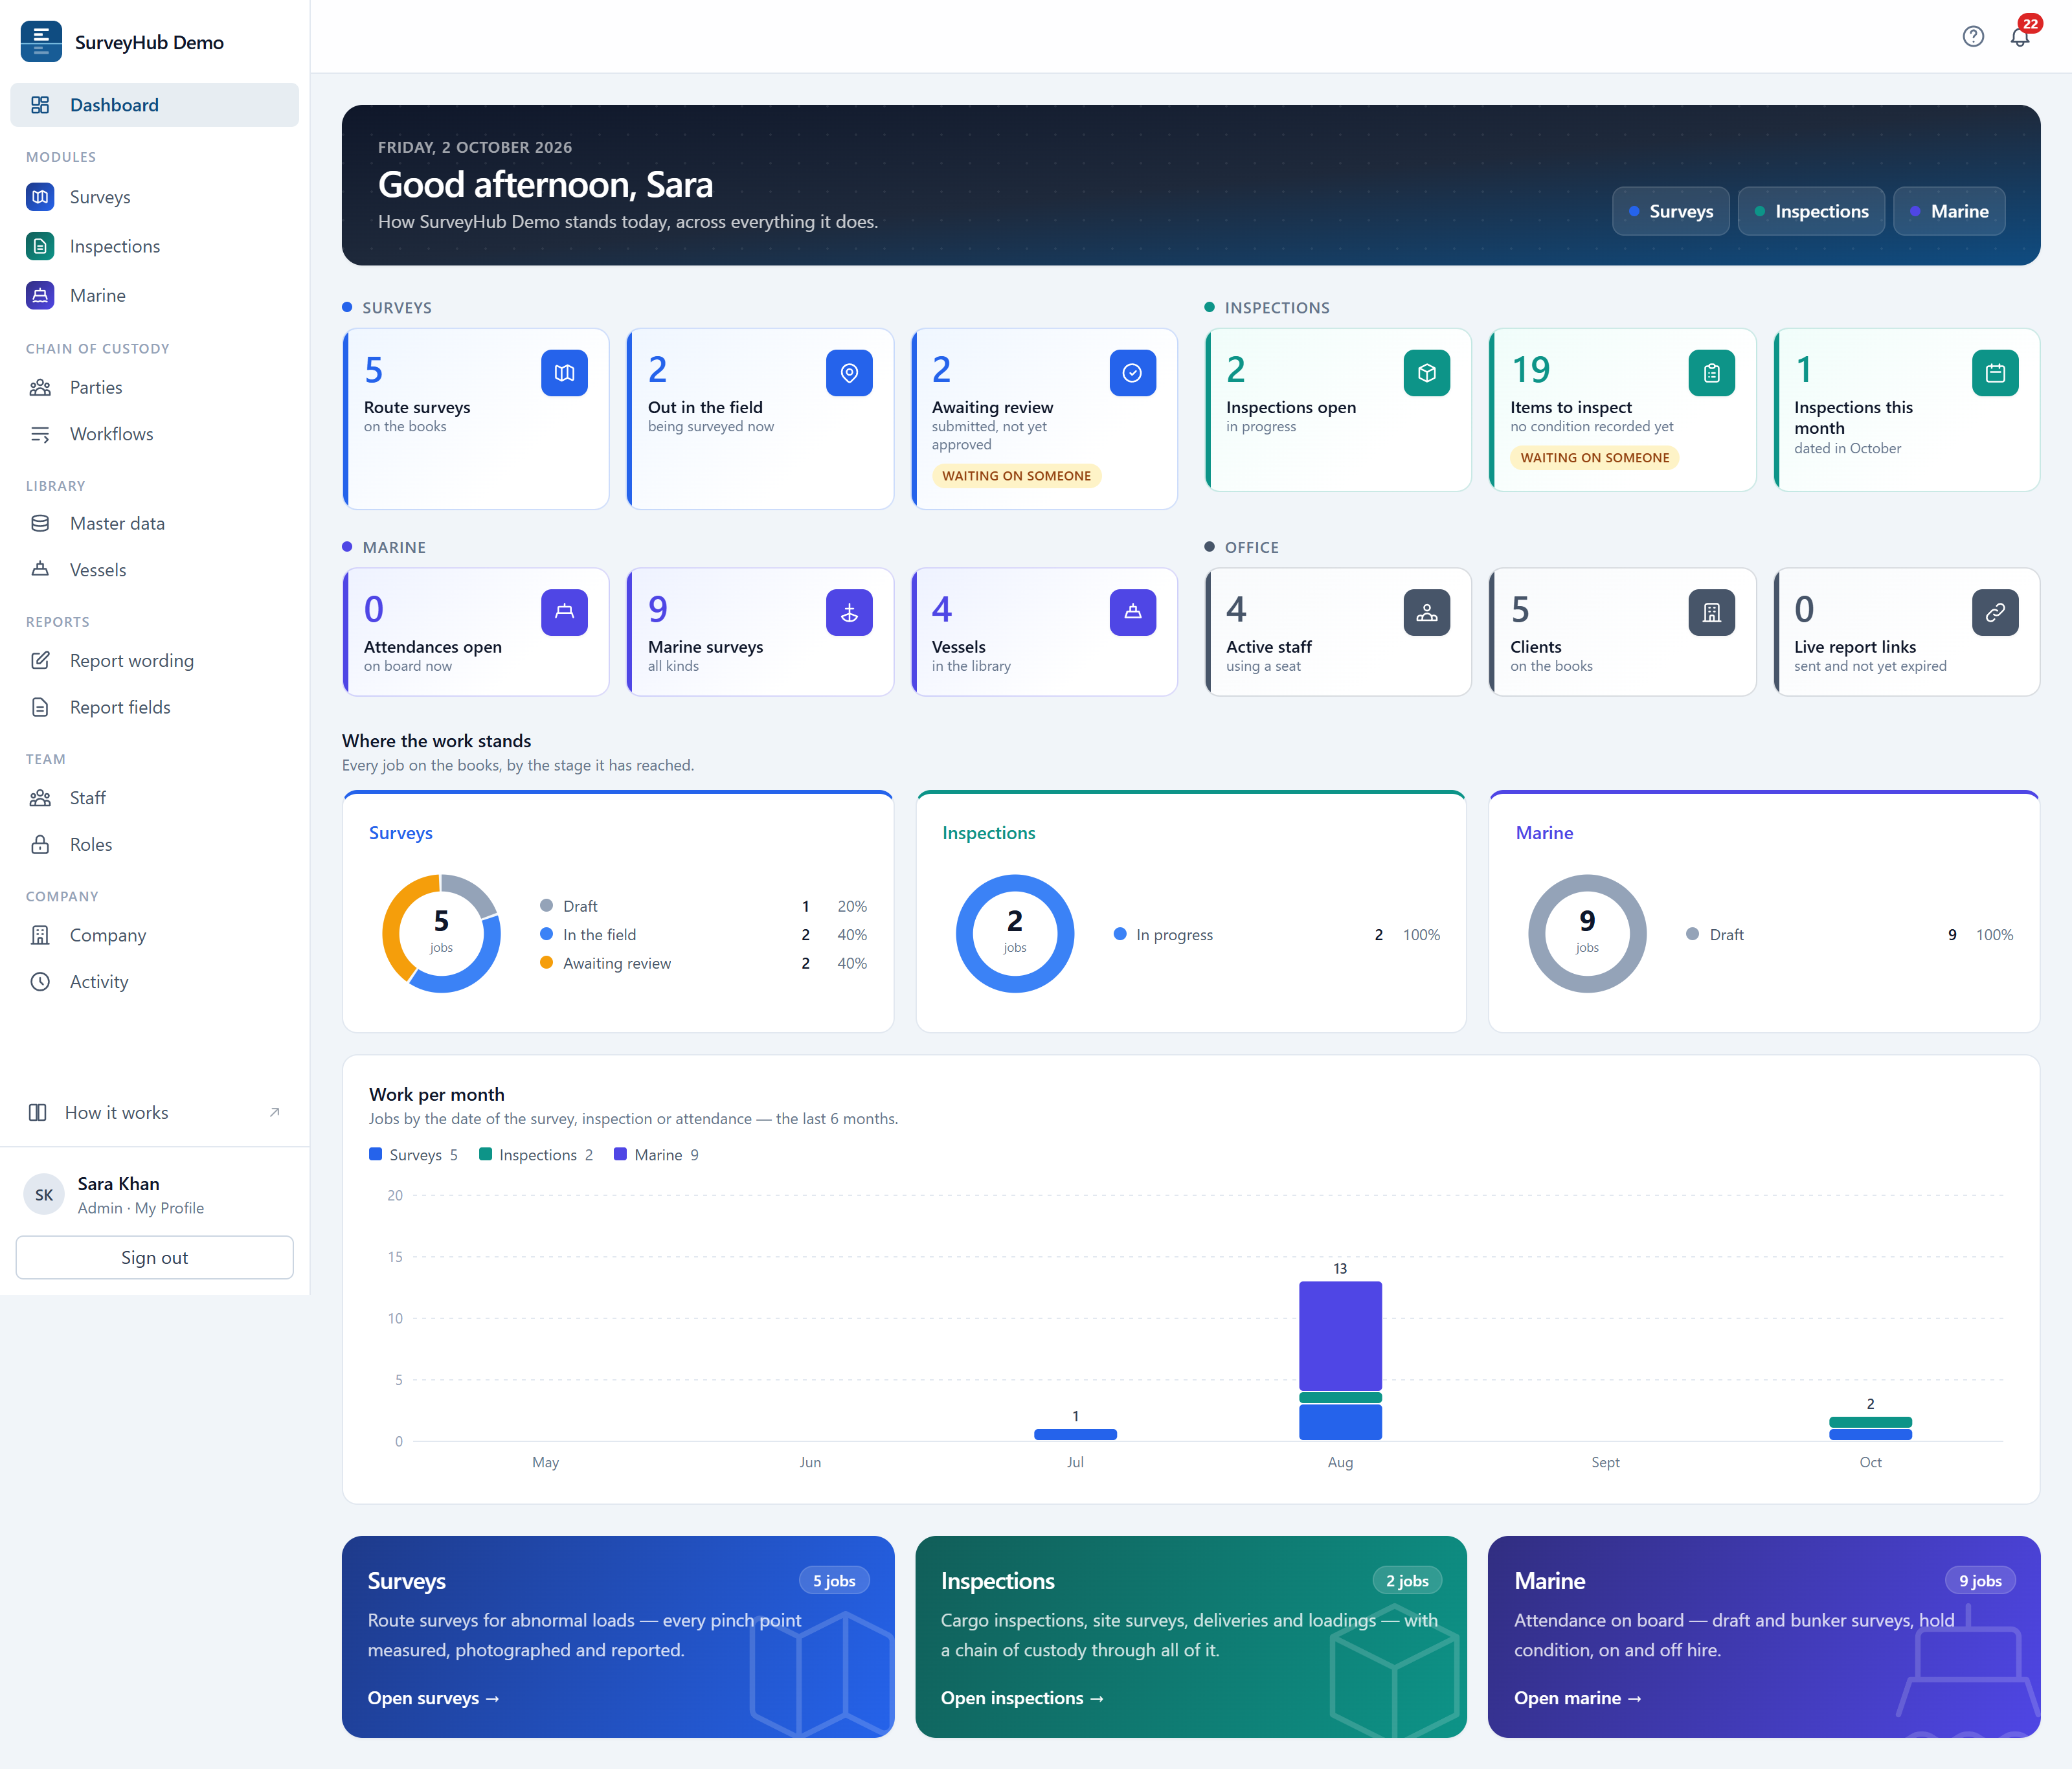
Task: Click the clipboard icon on Items to inspect card
Action: pos(1712,373)
